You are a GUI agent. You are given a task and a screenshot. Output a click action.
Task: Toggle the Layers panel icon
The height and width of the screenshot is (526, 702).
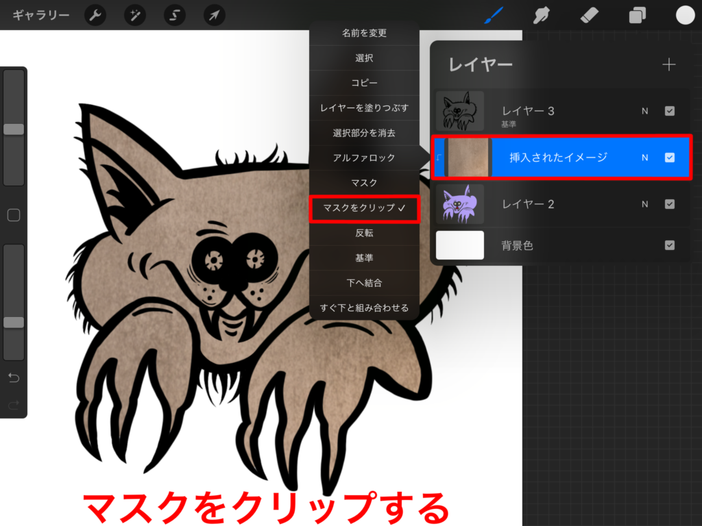tap(637, 16)
